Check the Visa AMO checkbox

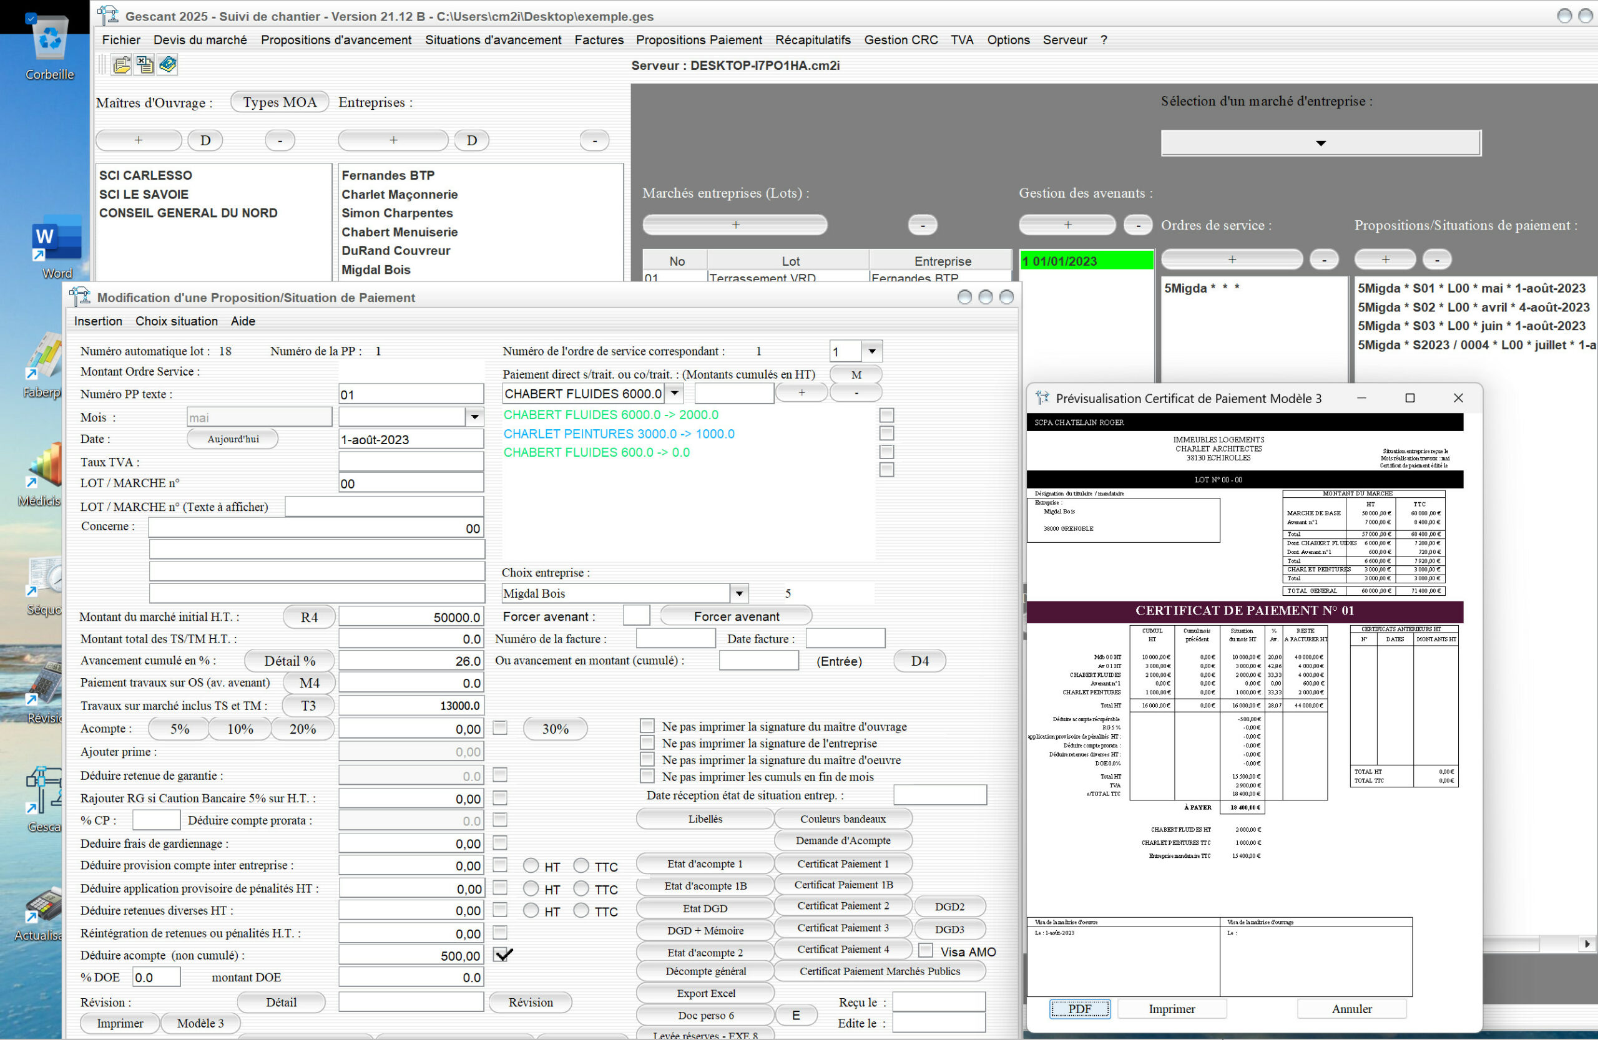[925, 951]
